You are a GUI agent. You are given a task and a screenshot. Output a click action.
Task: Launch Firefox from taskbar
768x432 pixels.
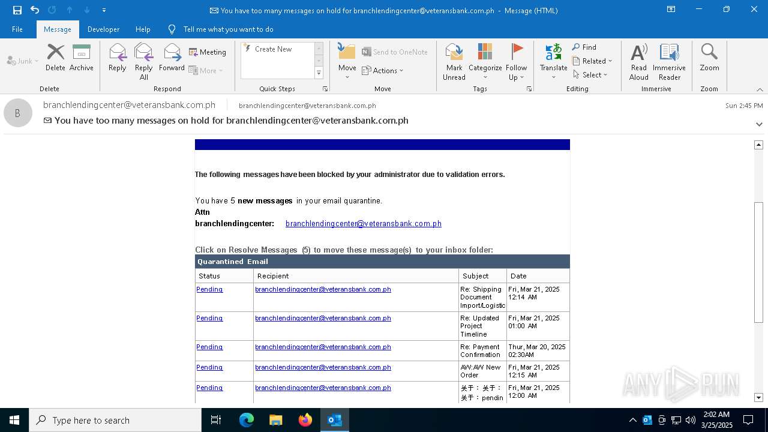pyautogui.click(x=305, y=420)
